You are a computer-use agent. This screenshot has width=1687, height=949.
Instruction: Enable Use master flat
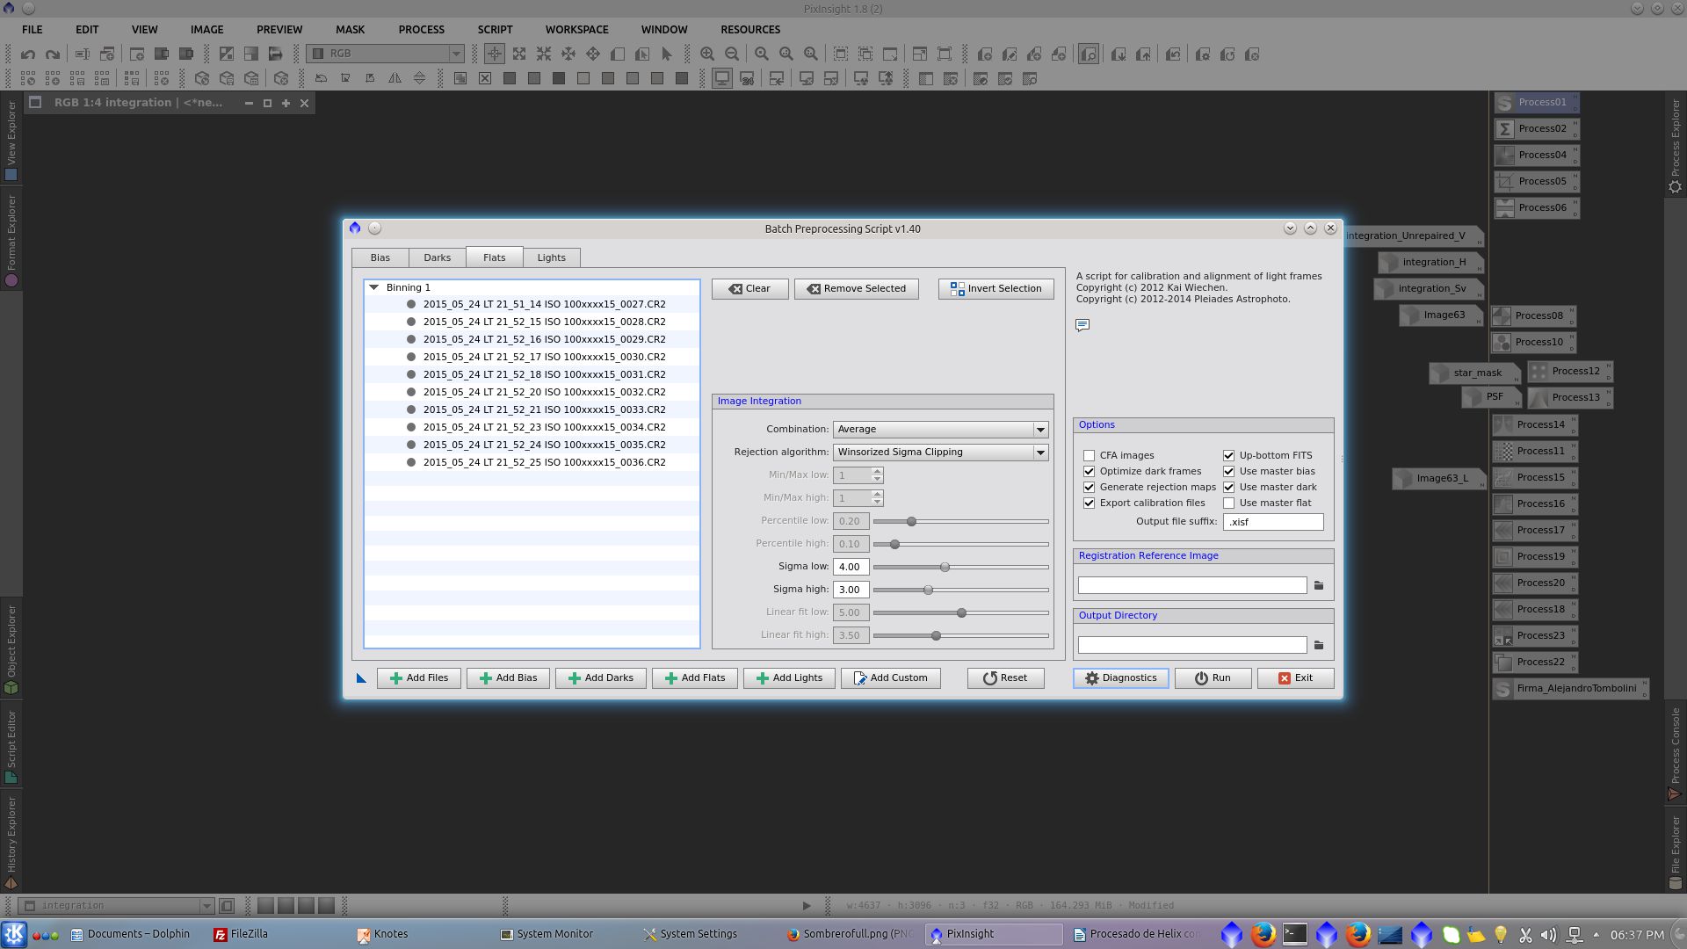tap(1229, 503)
